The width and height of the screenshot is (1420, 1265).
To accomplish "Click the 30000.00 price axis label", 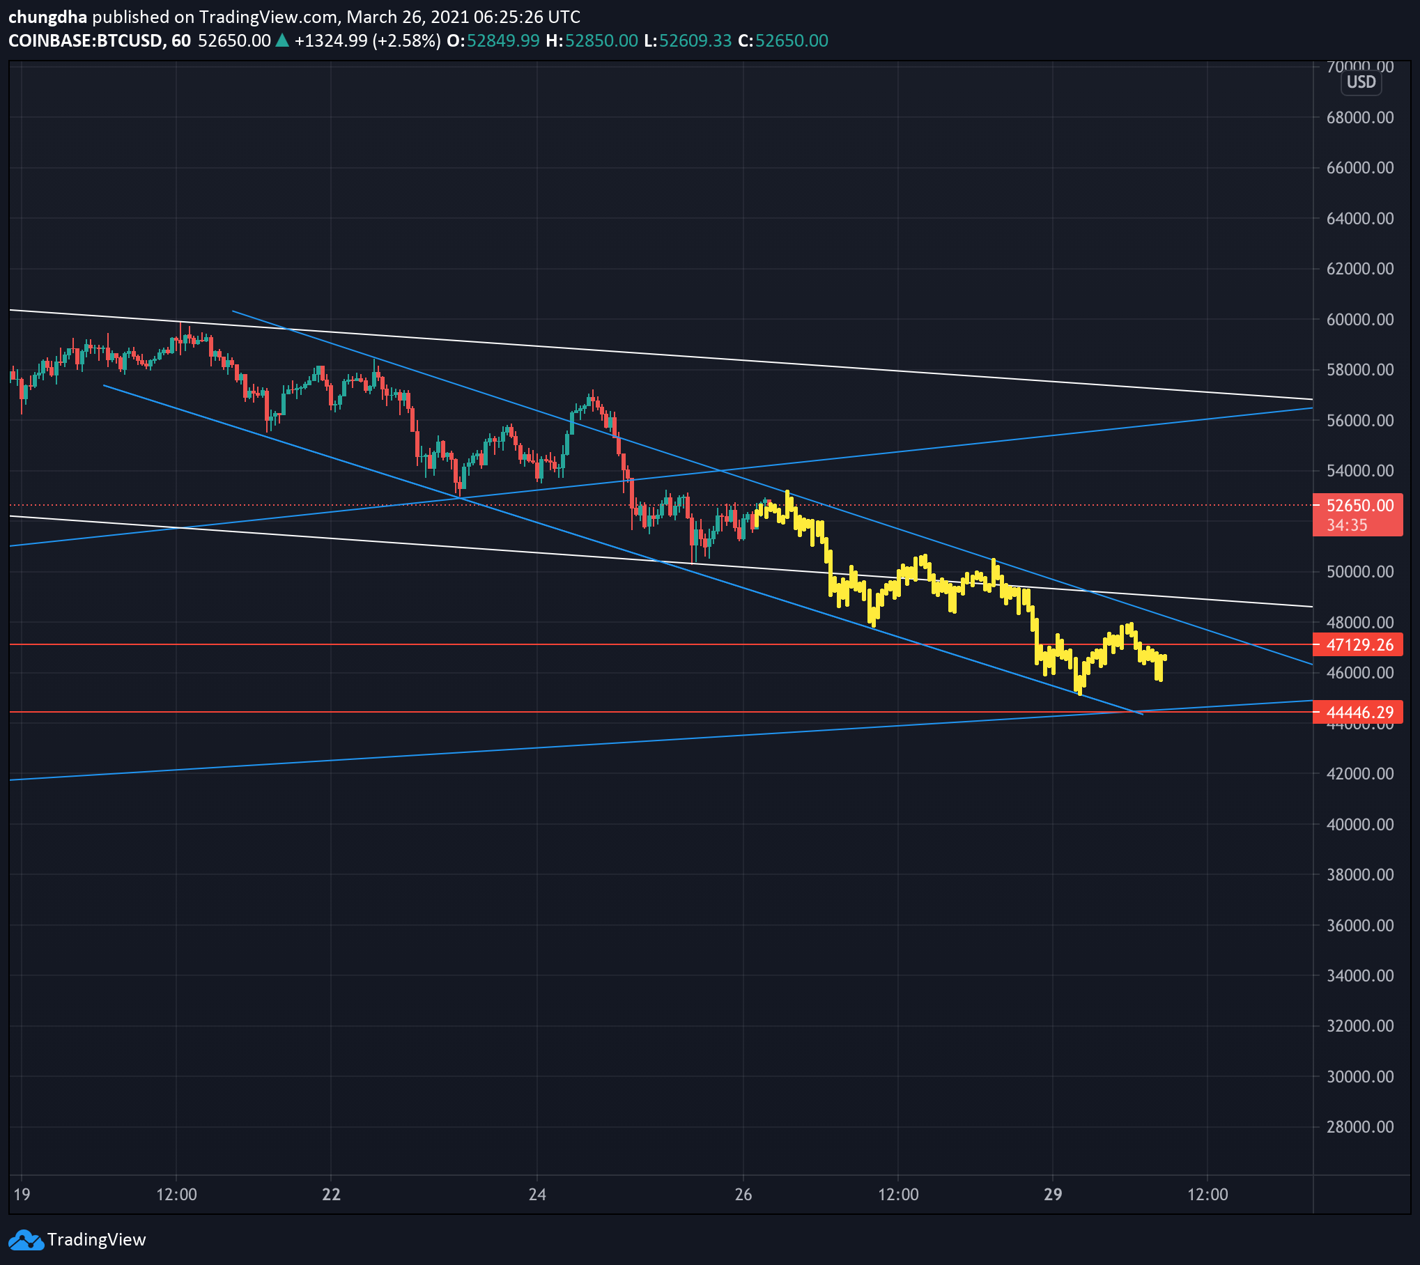I will [x=1360, y=1077].
